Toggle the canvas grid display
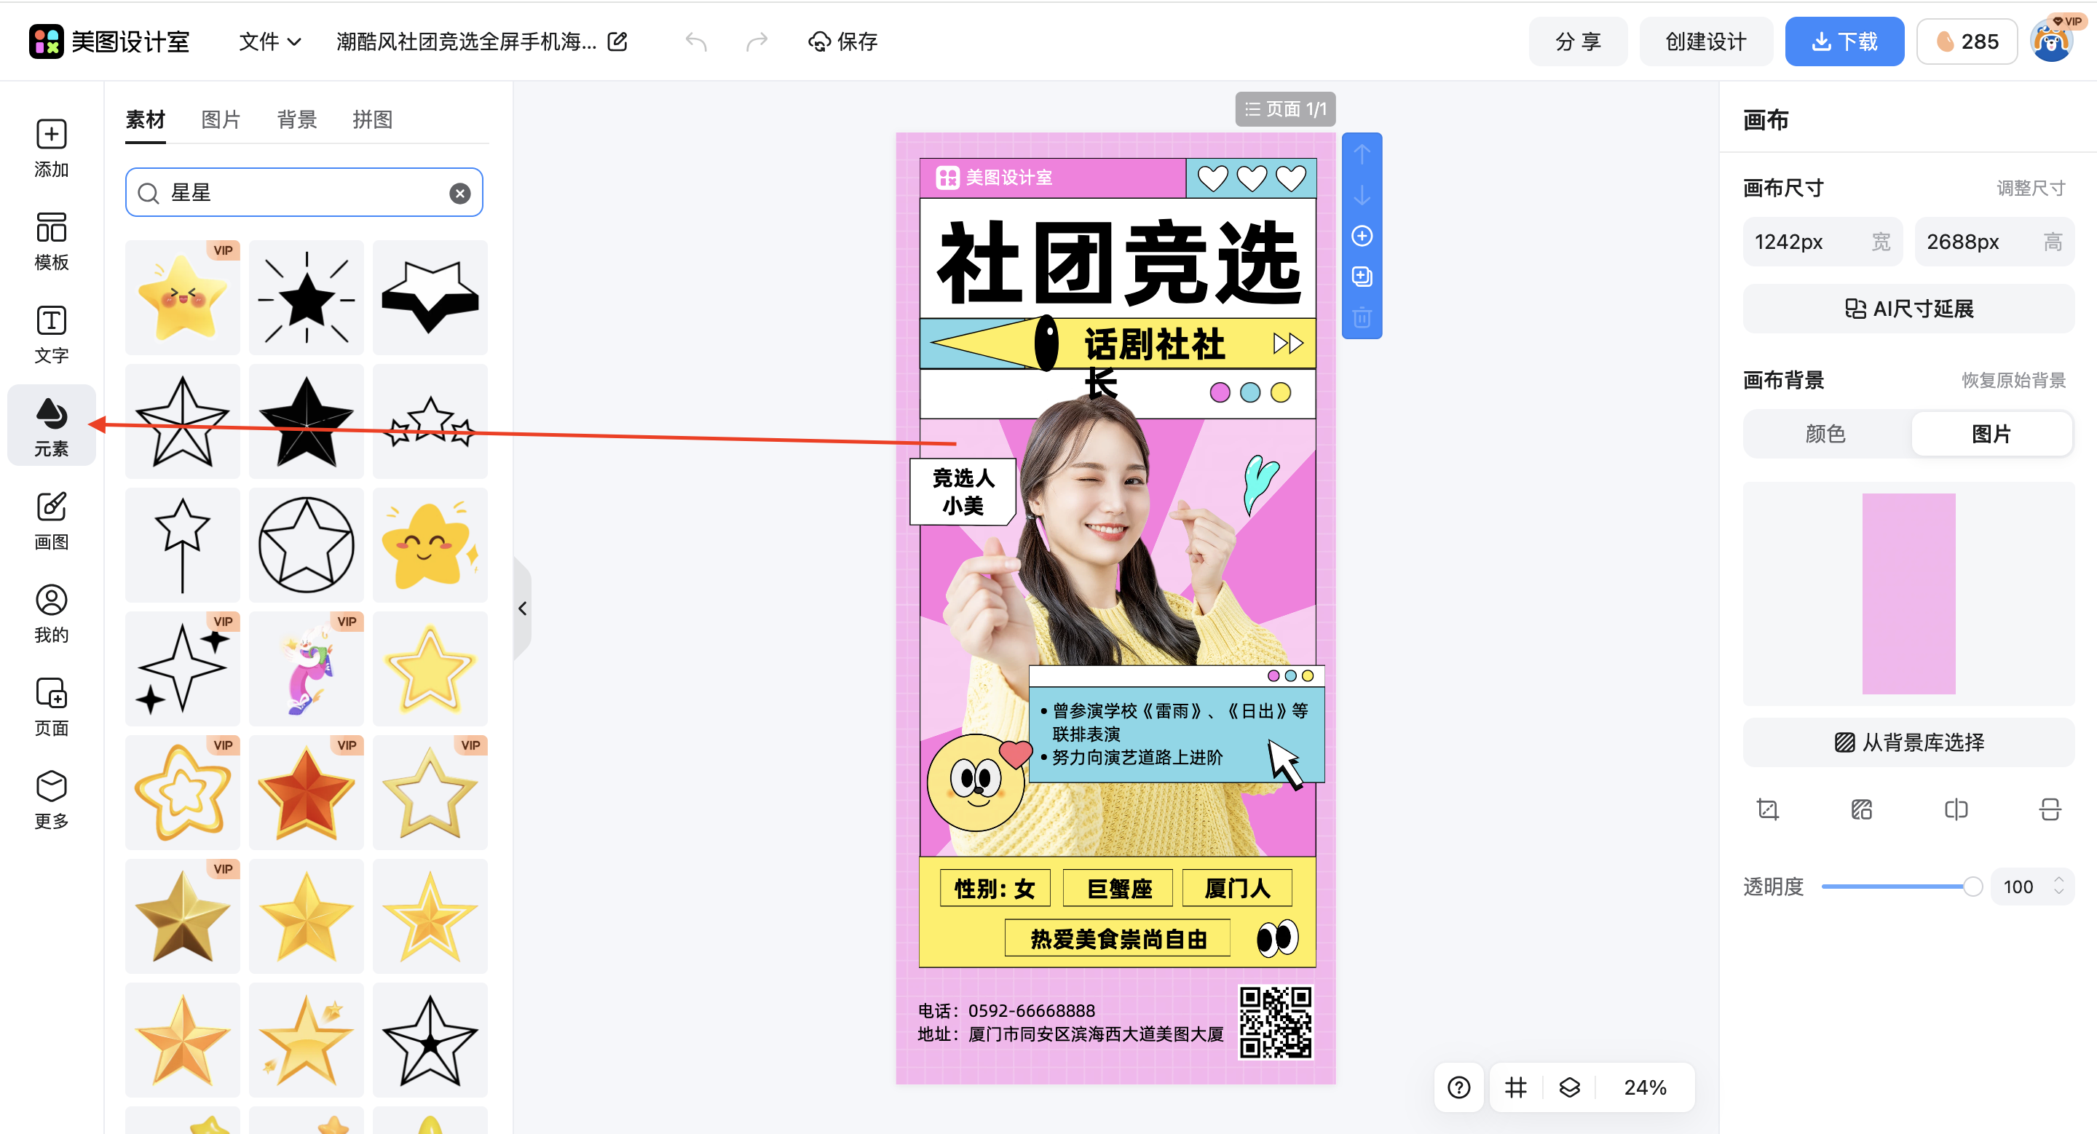 click(x=1515, y=1087)
